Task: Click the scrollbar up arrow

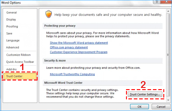Action: (x=168, y=11)
